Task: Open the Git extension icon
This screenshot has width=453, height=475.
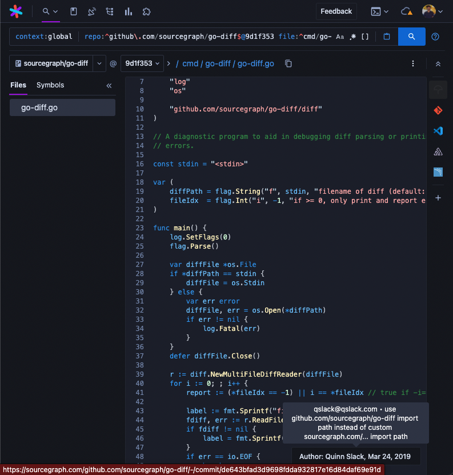Action: pyautogui.click(x=438, y=110)
